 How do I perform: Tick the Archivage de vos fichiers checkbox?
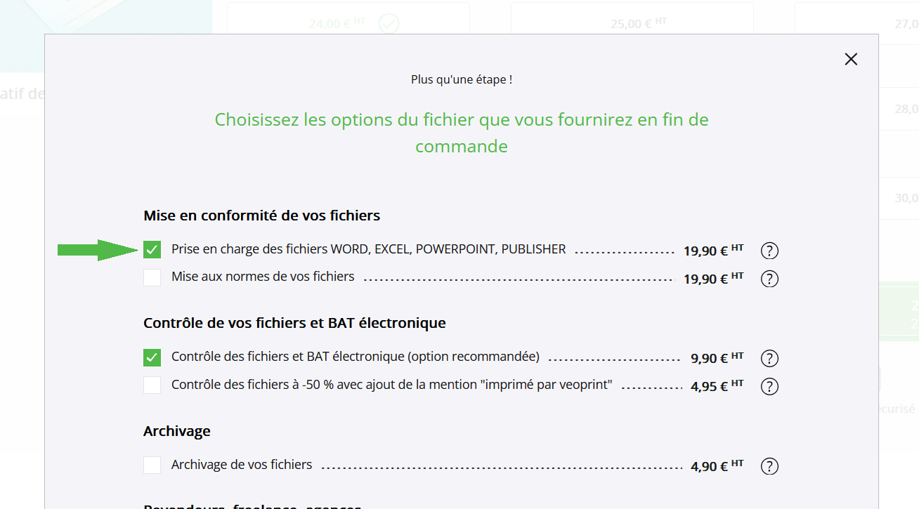point(152,465)
